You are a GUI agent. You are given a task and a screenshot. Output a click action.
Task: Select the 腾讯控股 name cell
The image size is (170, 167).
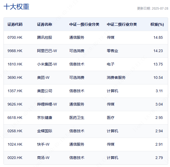45,37
